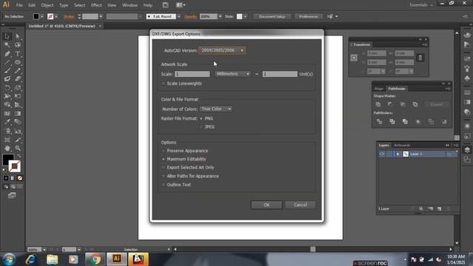
Task: Open the Style dropdown arrow in control bar
Action: (245, 16)
